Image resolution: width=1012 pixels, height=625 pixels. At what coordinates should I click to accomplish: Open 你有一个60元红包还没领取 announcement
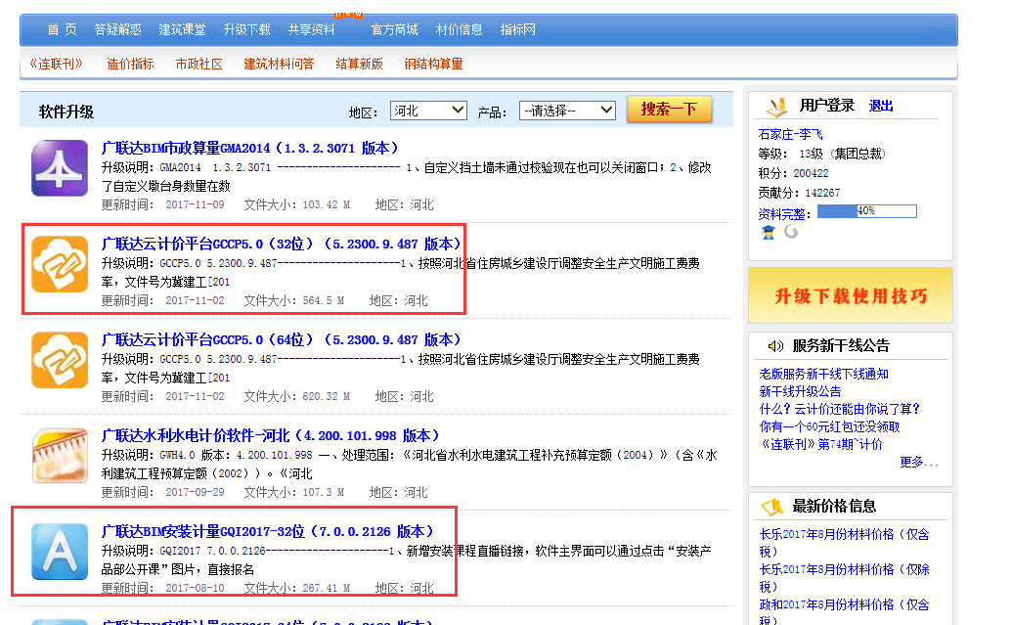[829, 426]
